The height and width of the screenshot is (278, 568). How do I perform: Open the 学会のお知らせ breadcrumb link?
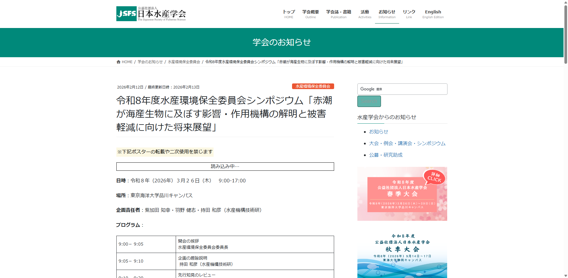click(150, 62)
